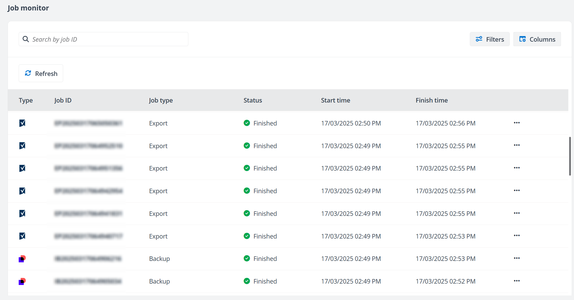Image resolution: width=574 pixels, height=300 pixels.
Task: Sort by the Start time column header
Action: [x=335, y=100]
